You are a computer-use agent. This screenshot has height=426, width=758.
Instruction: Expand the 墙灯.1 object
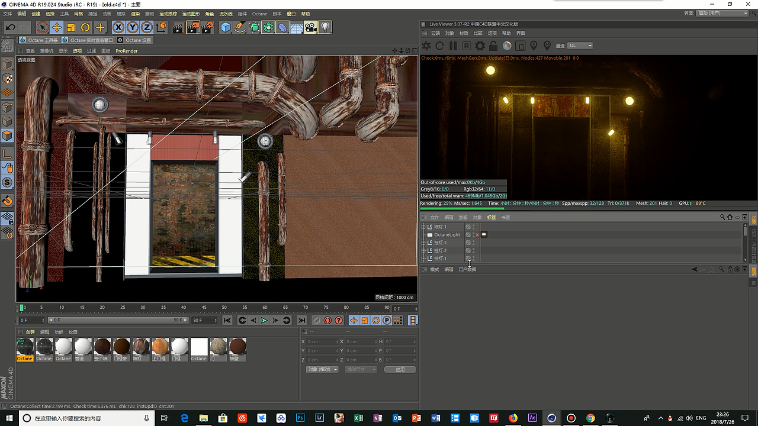click(x=423, y=227)
